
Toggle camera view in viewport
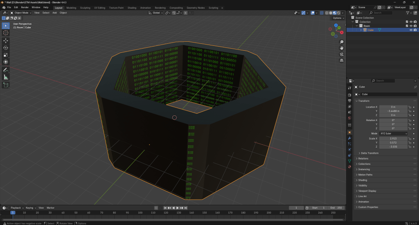point(342,54)
